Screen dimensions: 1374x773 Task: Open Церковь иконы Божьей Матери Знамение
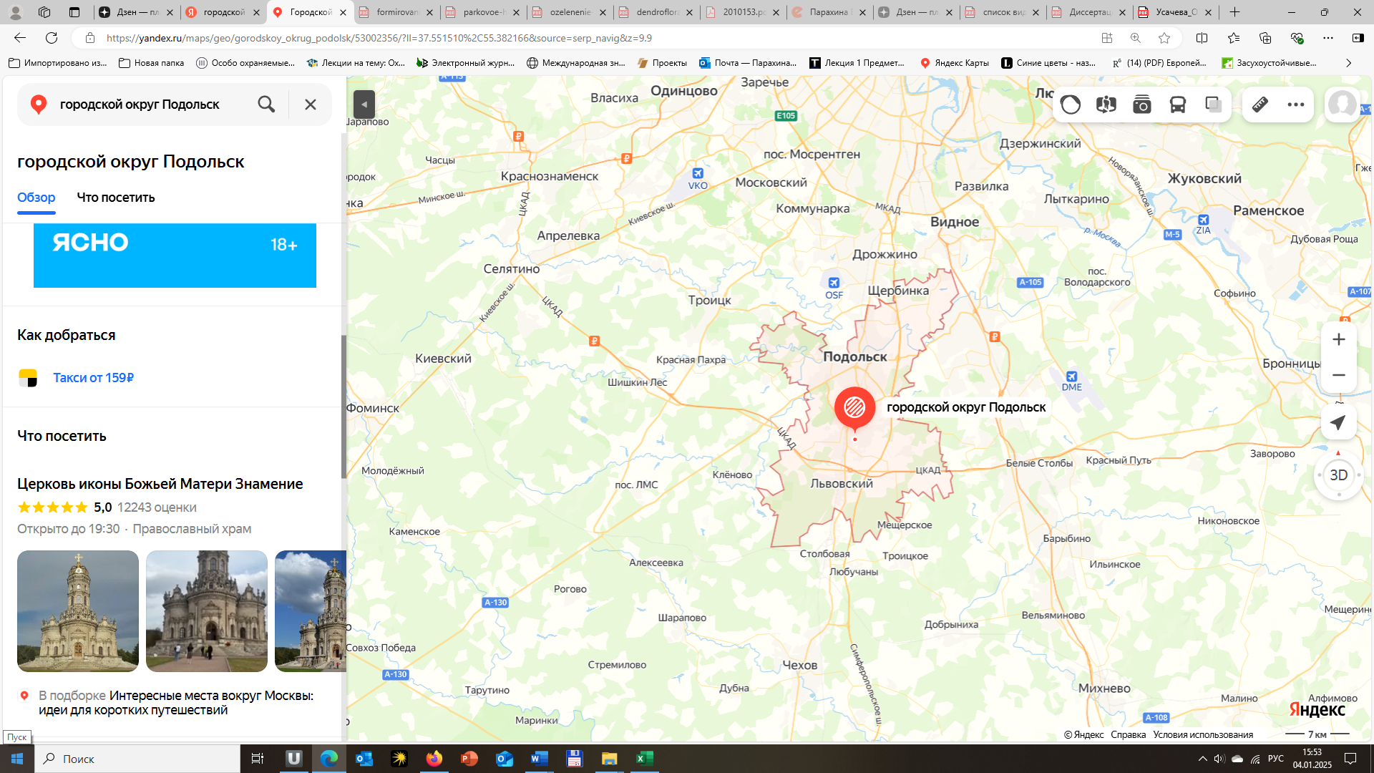coord(160,484)
